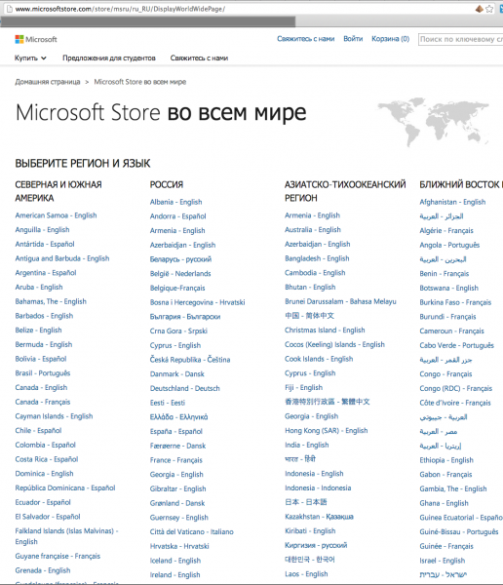Click the page icon beside the URL
Screen dimensions: 503x585
tap(10, 9)
